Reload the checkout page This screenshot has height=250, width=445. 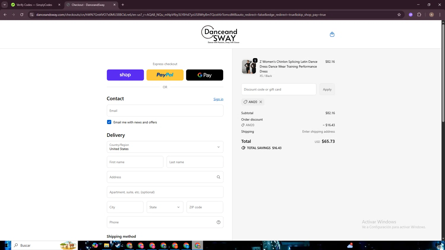coord(22,15)
